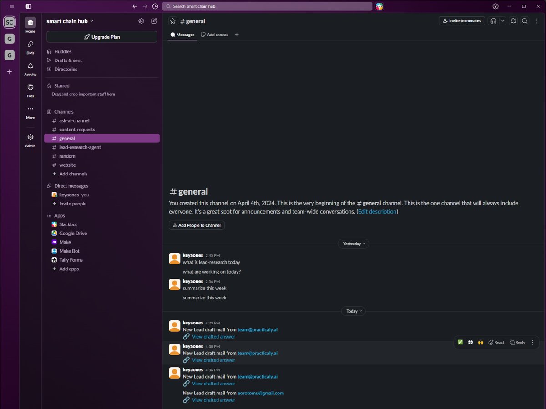Viewport: 546px width, 409px height.
Task: Click Reply on the hovered message
Action: 517,342
